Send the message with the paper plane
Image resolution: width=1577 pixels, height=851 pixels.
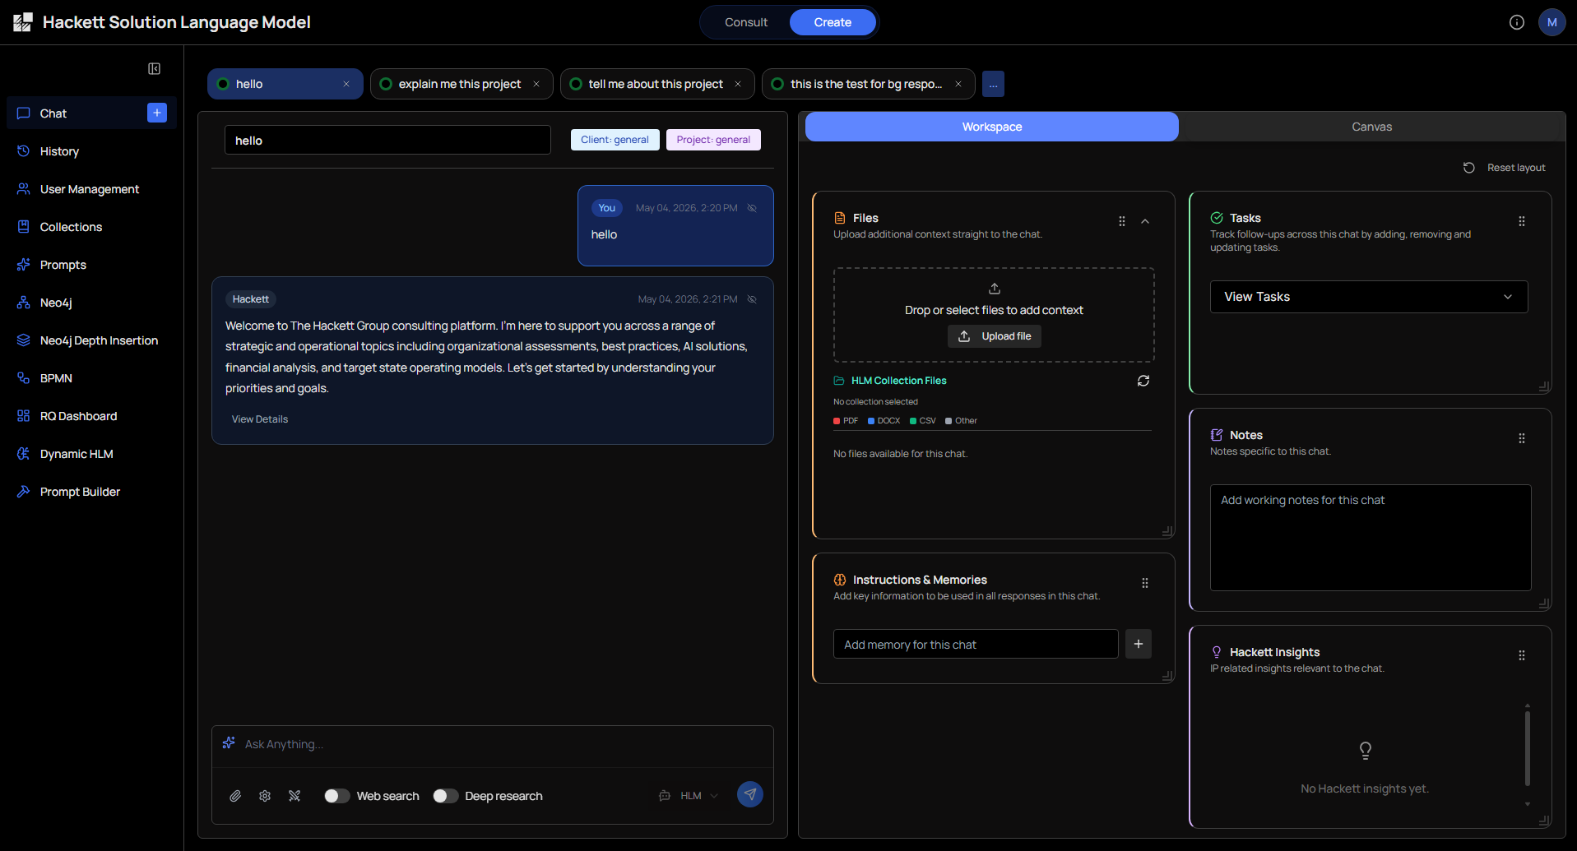click(749, 794)
